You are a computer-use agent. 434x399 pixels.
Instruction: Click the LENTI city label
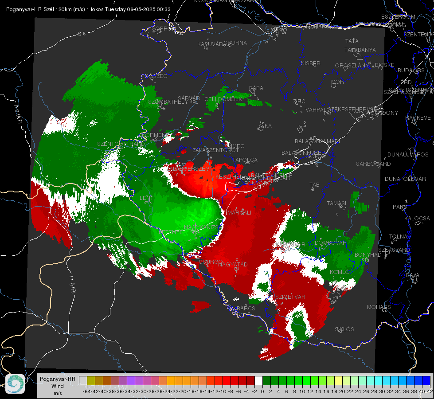click(x=147, y=198)
